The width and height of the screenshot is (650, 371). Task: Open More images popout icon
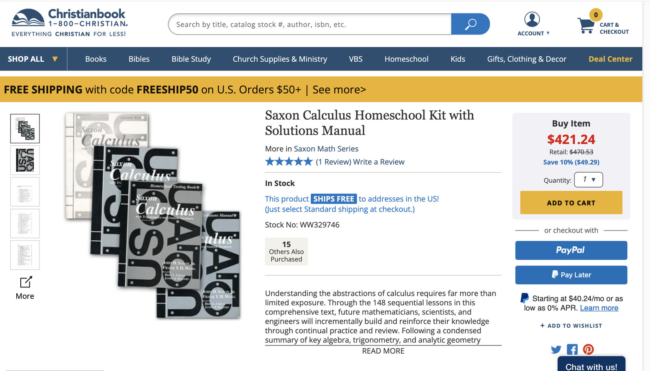pos(26,282)
